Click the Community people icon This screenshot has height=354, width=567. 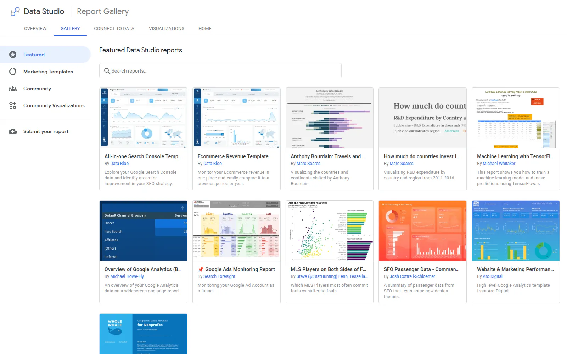[x=13, y=88]
